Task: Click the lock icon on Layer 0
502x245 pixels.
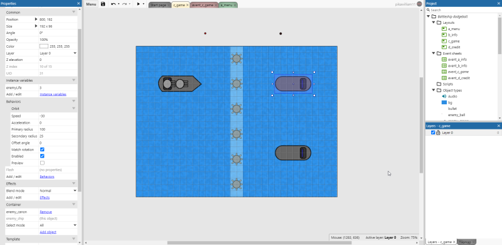Action: click(x=438, y=133)
